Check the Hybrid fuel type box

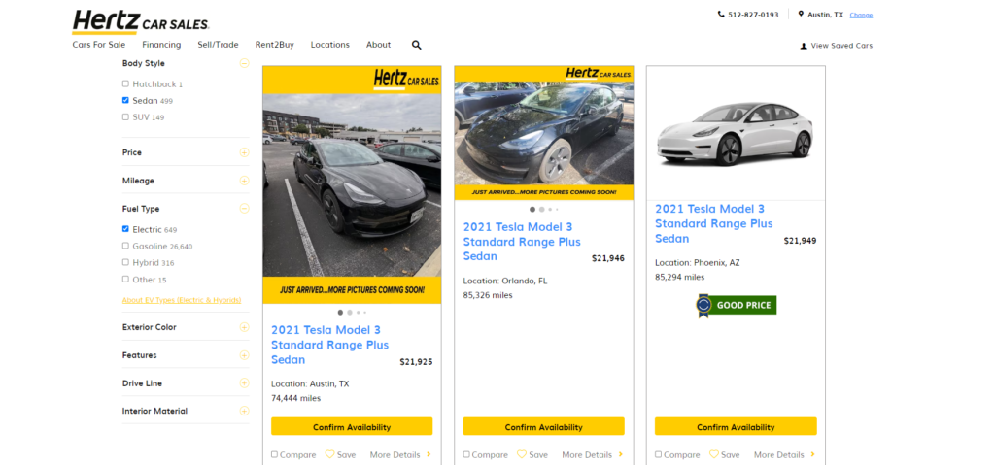[125, 262]
